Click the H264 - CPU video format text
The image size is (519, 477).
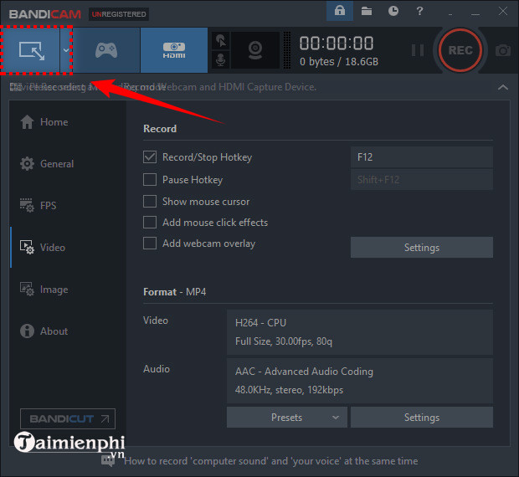(260, 323)
